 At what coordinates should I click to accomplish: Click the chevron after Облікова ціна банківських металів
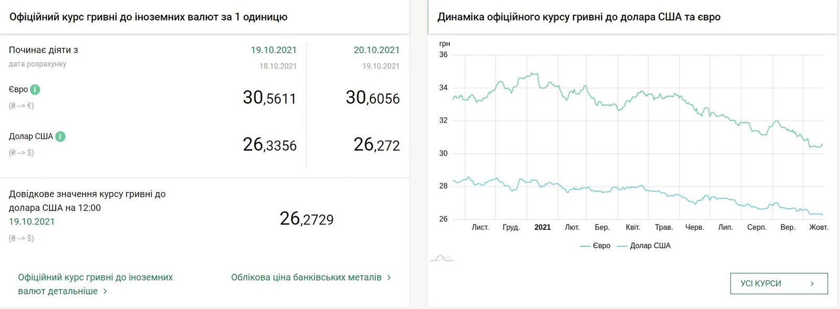(x=389, y=277)
